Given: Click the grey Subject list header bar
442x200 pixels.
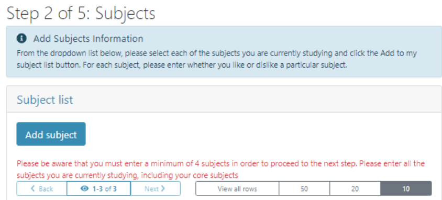Looking at the screenshot, I should (x=224, y=99).
